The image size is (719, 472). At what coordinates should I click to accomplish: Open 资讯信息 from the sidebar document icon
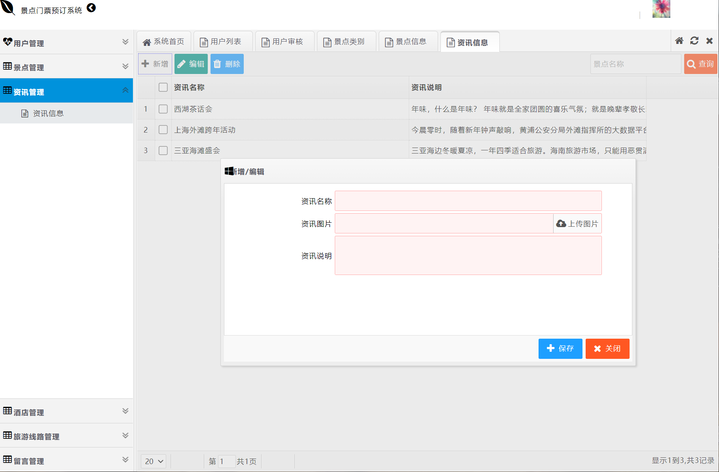pyautogui.click(x=48, y=113)
